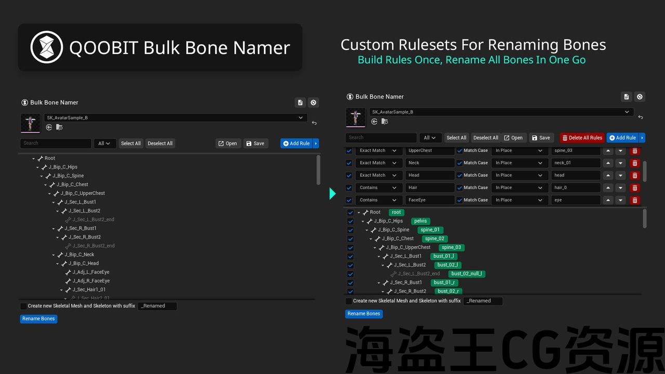Viewport: 665px width, 374px height.
Task: Click the rules list scrollbar in the right panel
Action: click(645, 170)
